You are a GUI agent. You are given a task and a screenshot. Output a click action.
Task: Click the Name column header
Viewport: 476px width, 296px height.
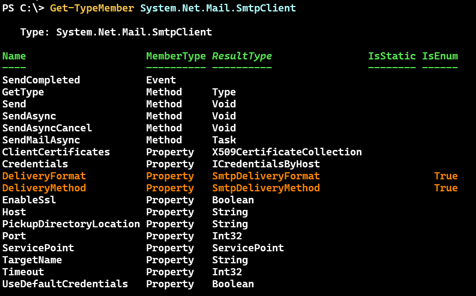(x=14, y=56)
